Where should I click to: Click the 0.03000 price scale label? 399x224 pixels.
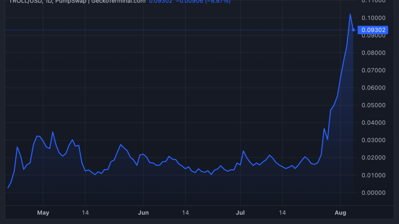pos(373,140)
